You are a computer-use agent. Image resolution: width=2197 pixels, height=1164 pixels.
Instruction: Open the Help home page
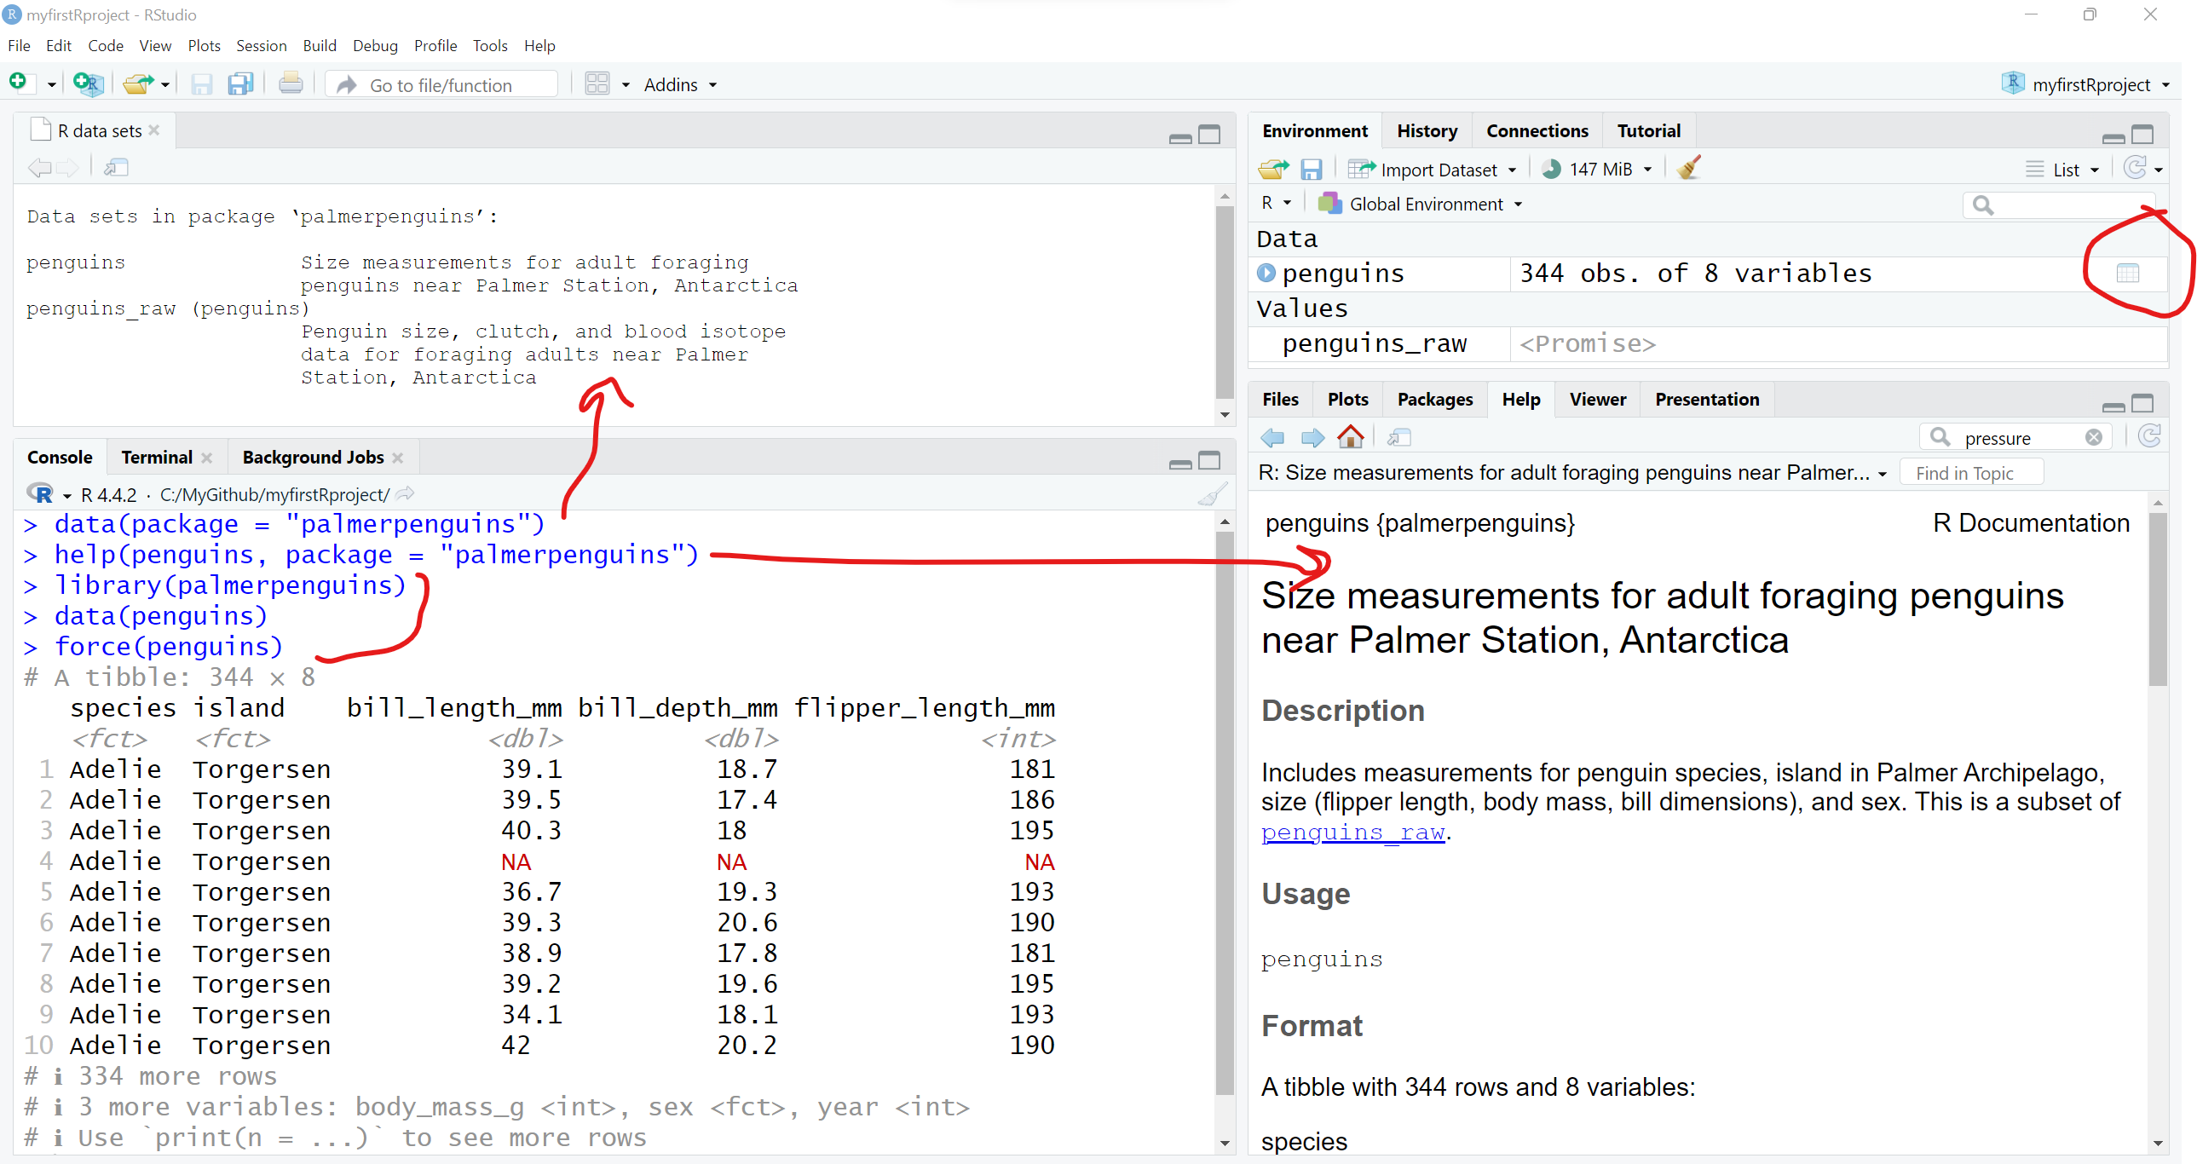coord(1351,436)
